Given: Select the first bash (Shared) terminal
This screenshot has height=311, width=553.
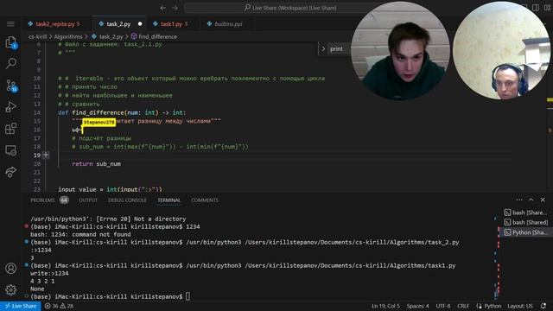Looking at the screenshot, I should [526, 213].
